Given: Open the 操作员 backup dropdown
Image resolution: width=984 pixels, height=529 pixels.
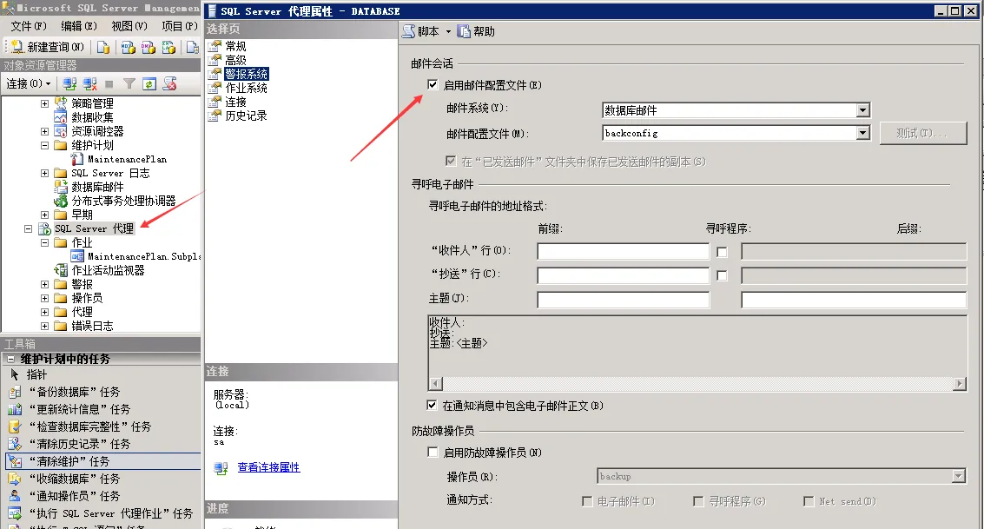Looking at the screenshot, I should (958, 476).
